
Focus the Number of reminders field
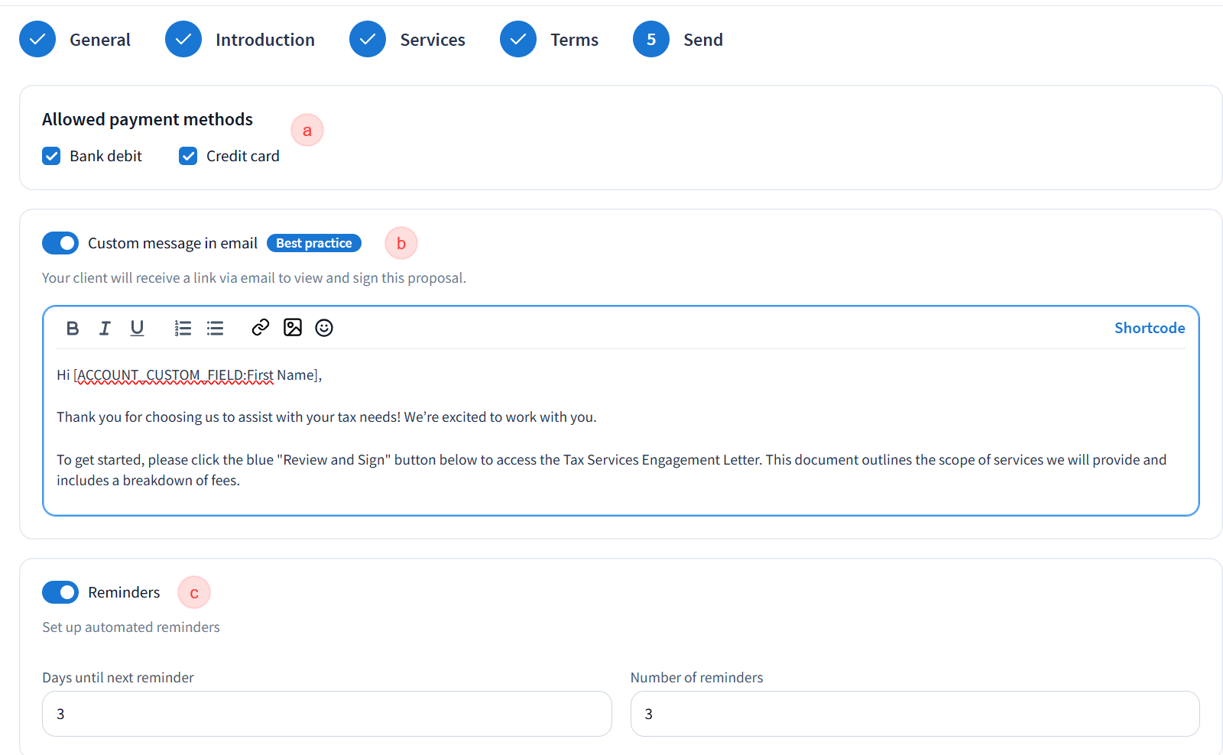[915, 714]
